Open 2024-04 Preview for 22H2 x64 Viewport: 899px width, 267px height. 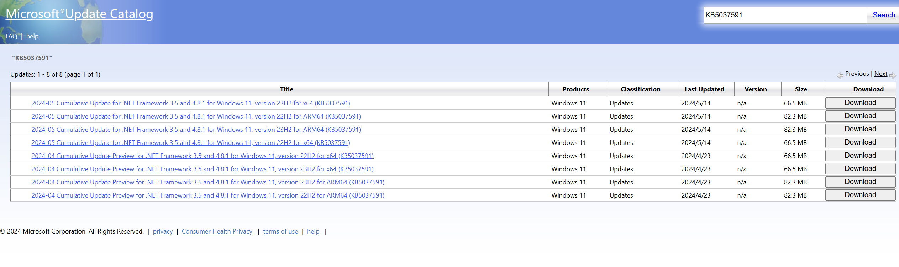(x=203, y=156)
